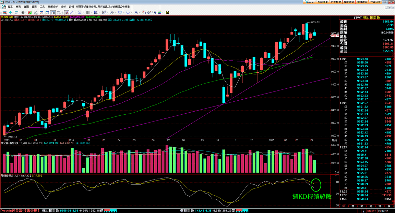Expand the horizontal lines tool dropdown arrow
Image resolution: width=395 pixels, height=213 pixels.
point(83,12)
